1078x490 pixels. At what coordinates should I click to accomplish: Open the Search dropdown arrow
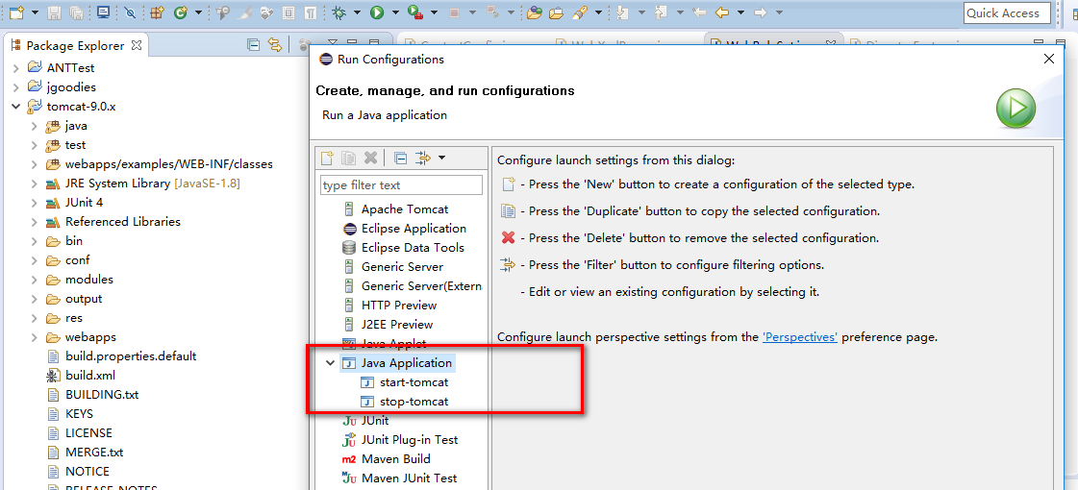pyautogui.click(x=598, y=12)
